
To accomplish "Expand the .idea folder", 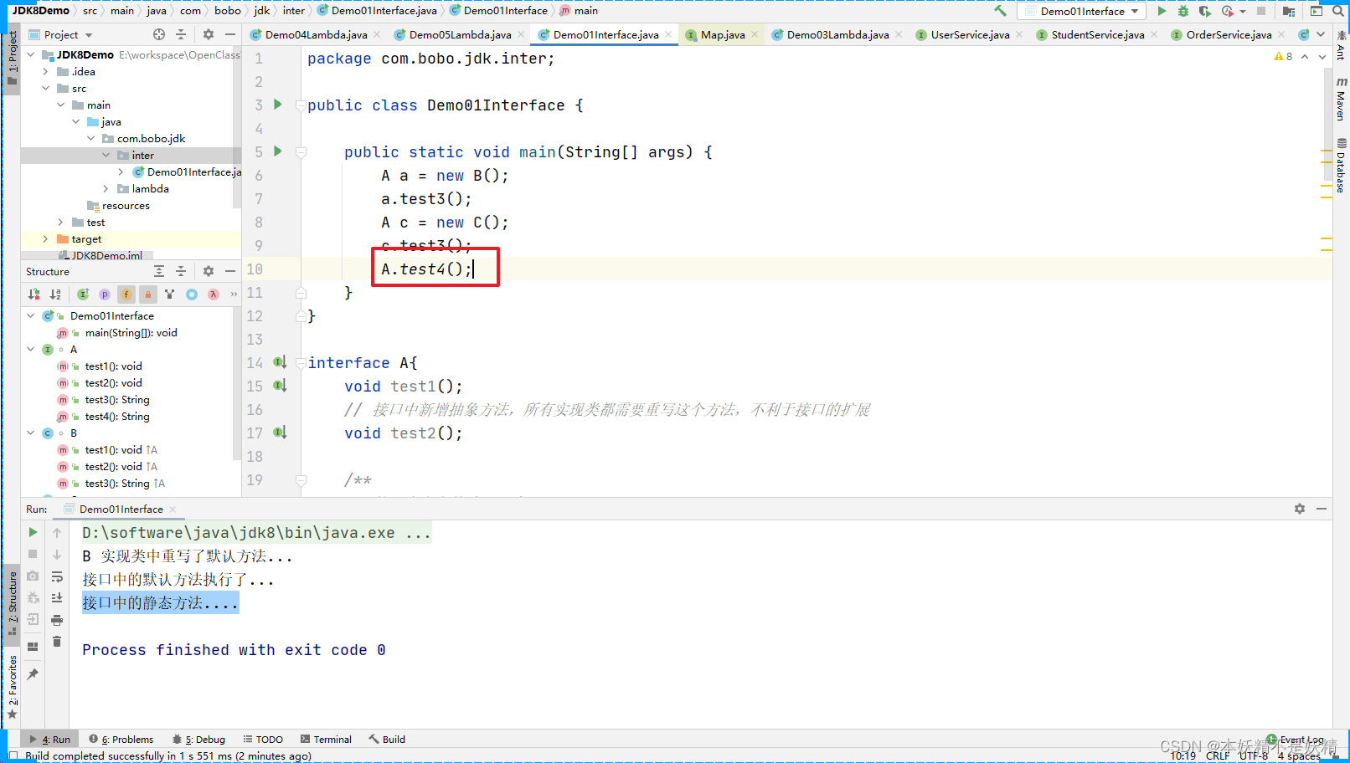I will click(45, 71).
